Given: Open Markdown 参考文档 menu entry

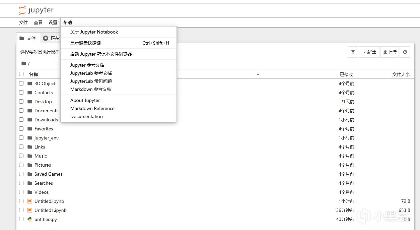Looking at the screenshot, I should coord(119,89).
